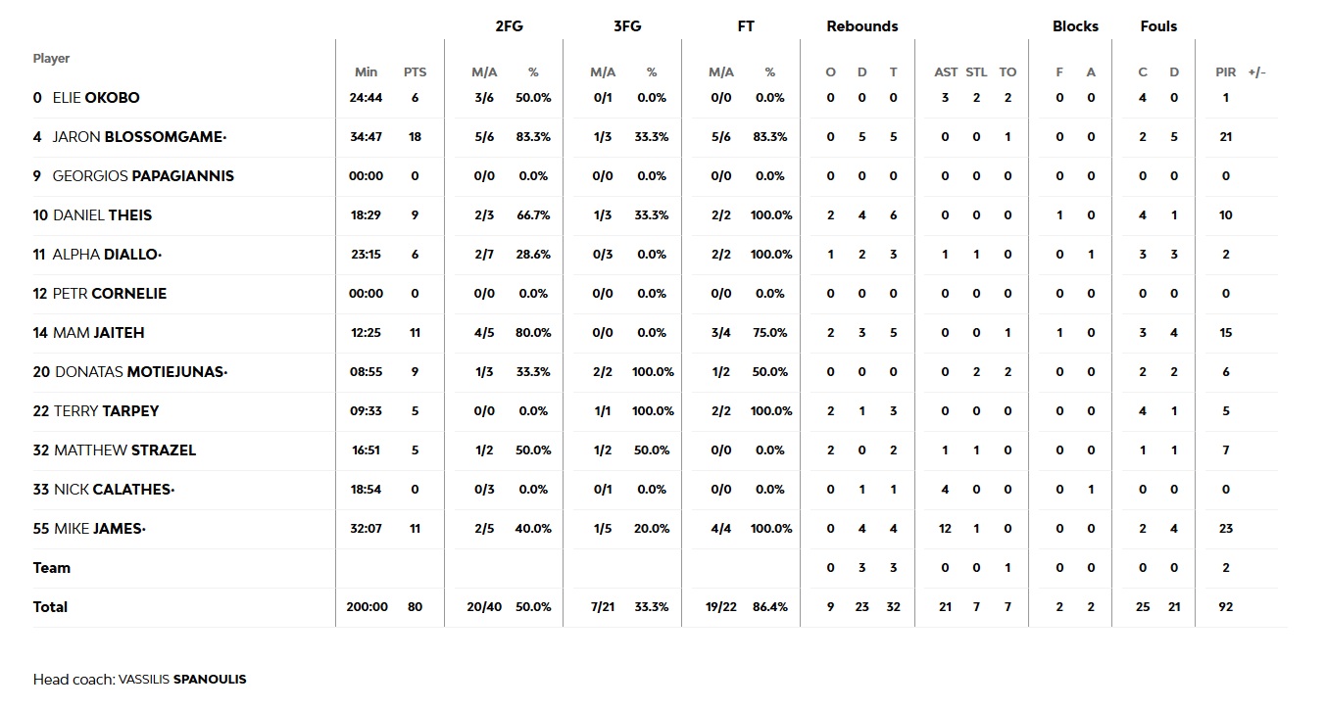The width and height of the screenshot is (1325, 710).
Task: Click the PIR column header
Action: (1225, 72)
